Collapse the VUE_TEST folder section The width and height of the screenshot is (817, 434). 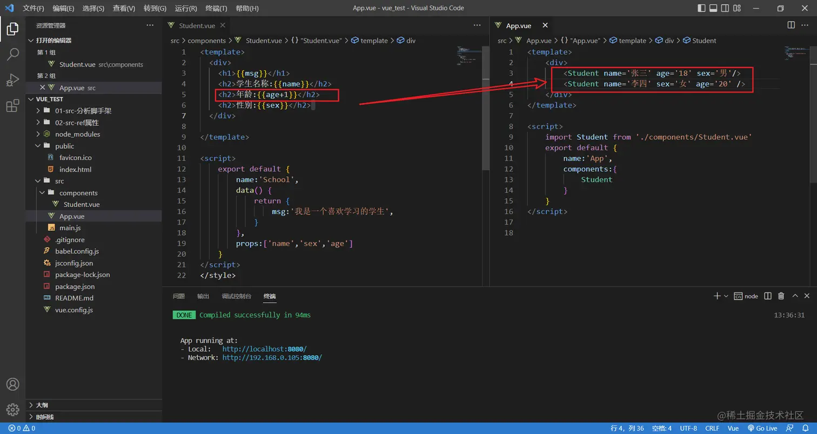31,99
